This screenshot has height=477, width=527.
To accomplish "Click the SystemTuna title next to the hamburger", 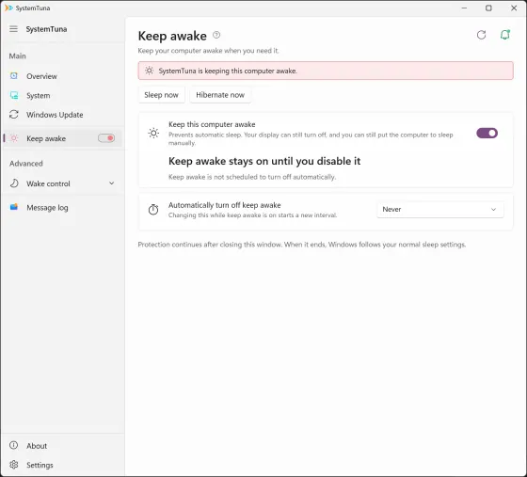I will 46,29.
